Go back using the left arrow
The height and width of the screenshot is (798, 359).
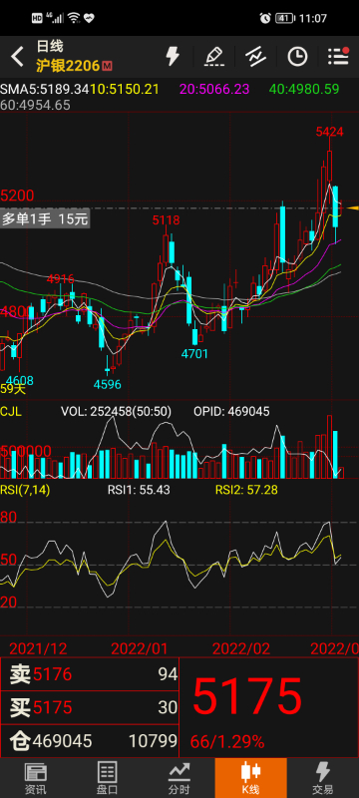click(x=17, y=57)
